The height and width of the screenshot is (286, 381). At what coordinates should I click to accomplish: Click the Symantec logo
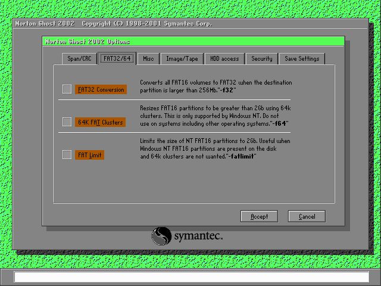click(x=186, y=236)
